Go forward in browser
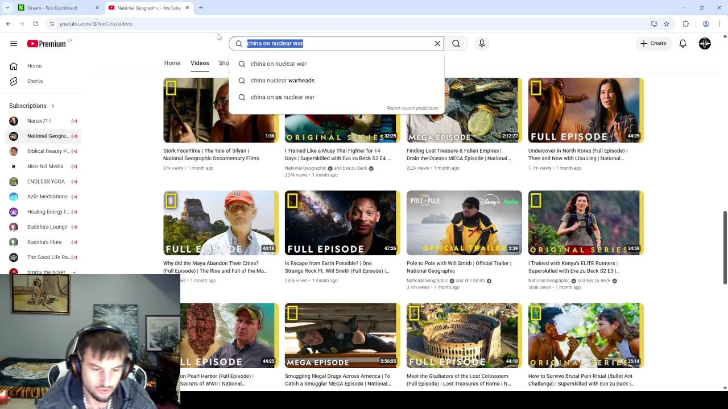Image resolution: width=728 pixels, height=409 pixels. (22, 24)
